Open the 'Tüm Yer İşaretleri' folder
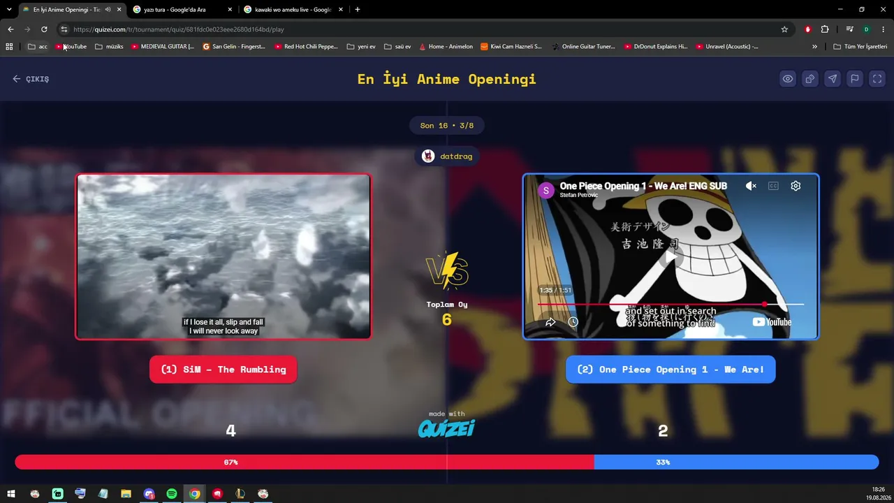894x503 pixels. 860,47
